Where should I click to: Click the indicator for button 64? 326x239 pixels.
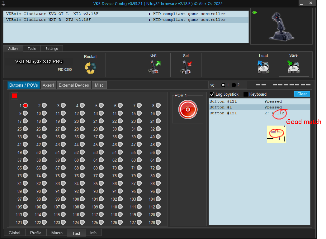(x=158, y=160)
